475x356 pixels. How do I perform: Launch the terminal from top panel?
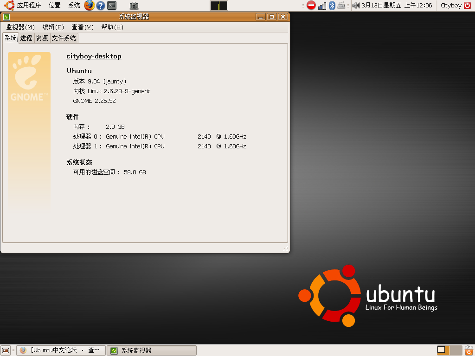point(112,6)
